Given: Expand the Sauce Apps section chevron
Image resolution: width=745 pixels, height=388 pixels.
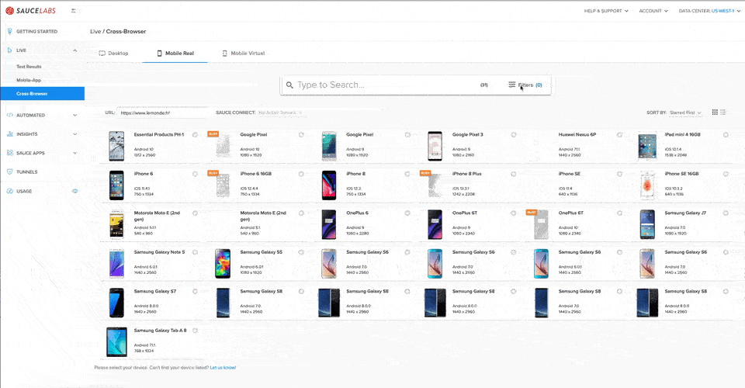Looking at the screenshot, I should [x=74, y=153].
